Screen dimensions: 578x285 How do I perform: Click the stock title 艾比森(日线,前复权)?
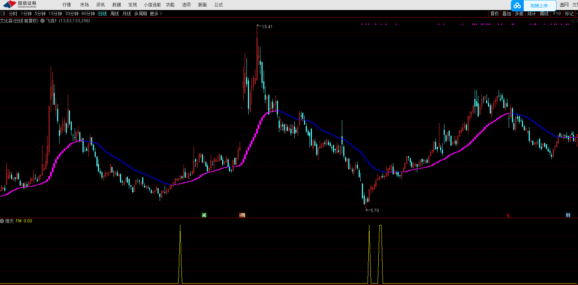click(x=19, y=21)
